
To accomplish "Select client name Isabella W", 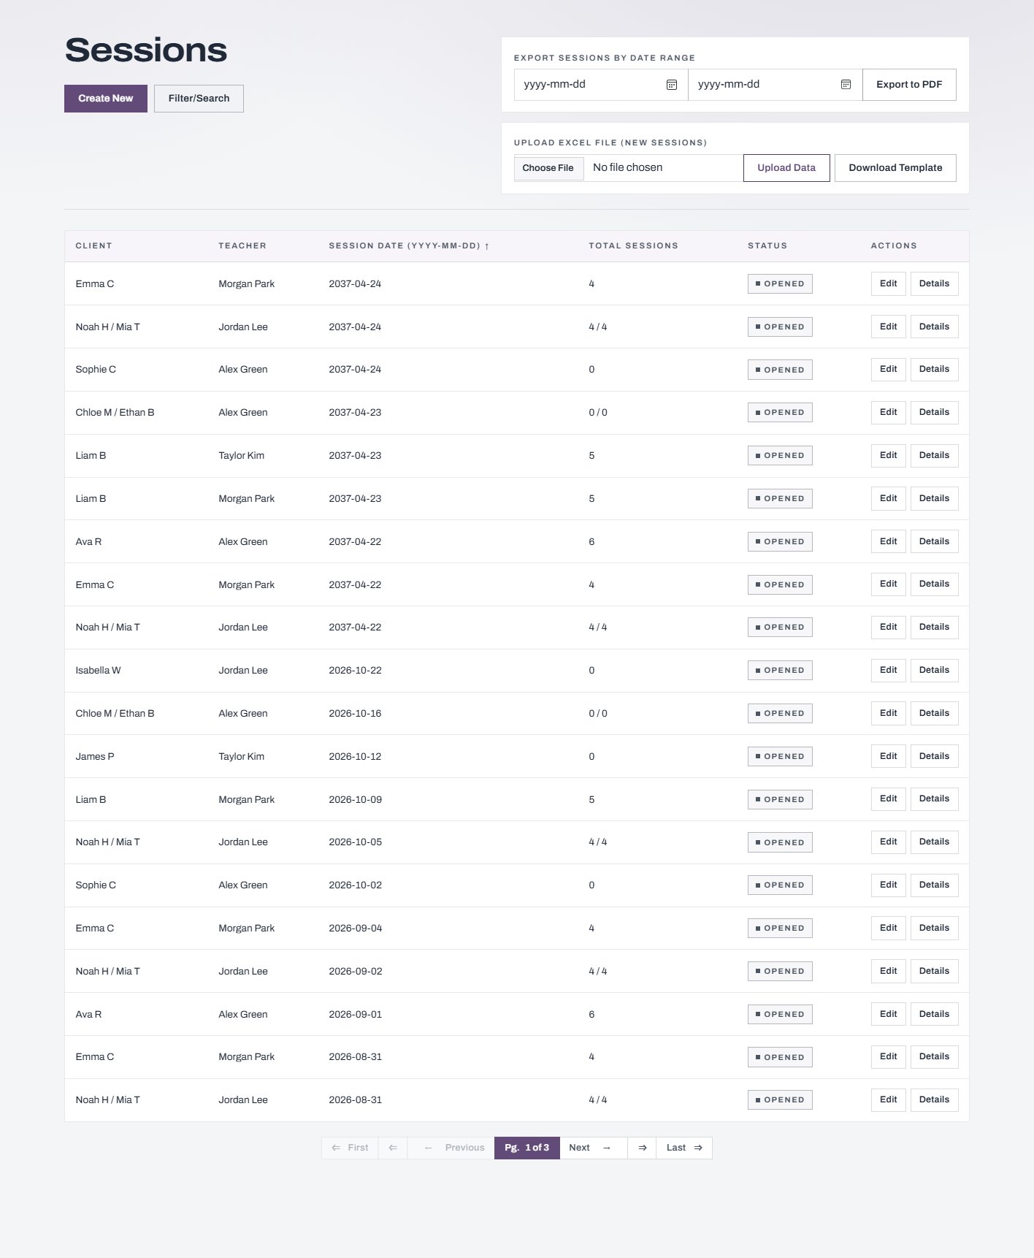I will pyautogui.click(x=98, y=671).
